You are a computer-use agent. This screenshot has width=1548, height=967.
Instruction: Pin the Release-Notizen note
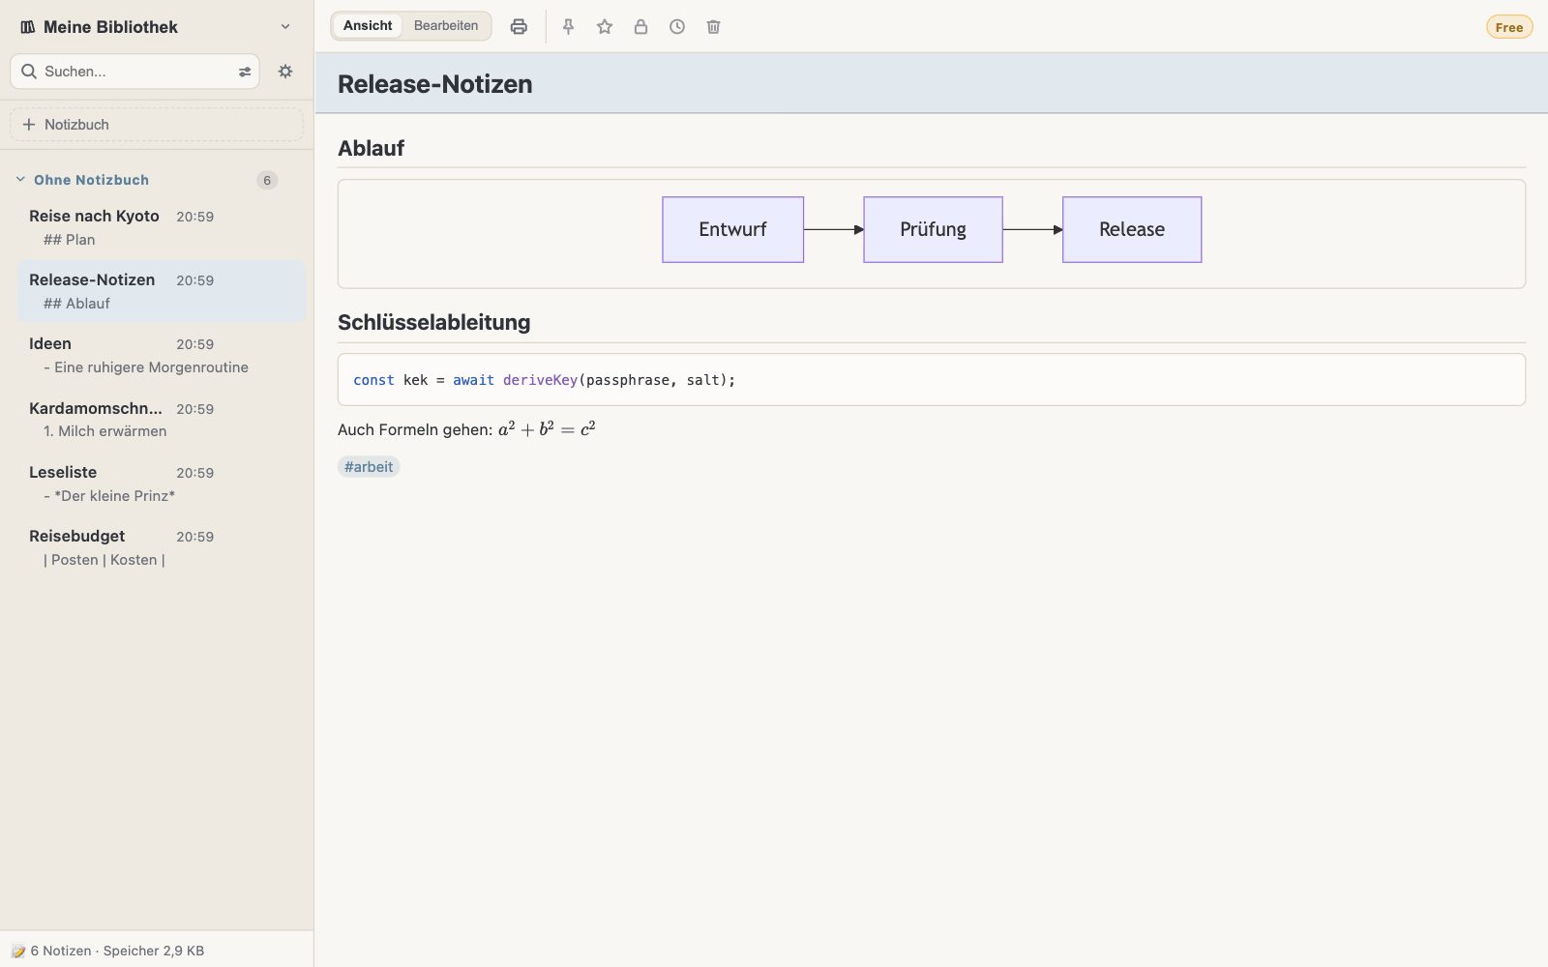[569, 27]
